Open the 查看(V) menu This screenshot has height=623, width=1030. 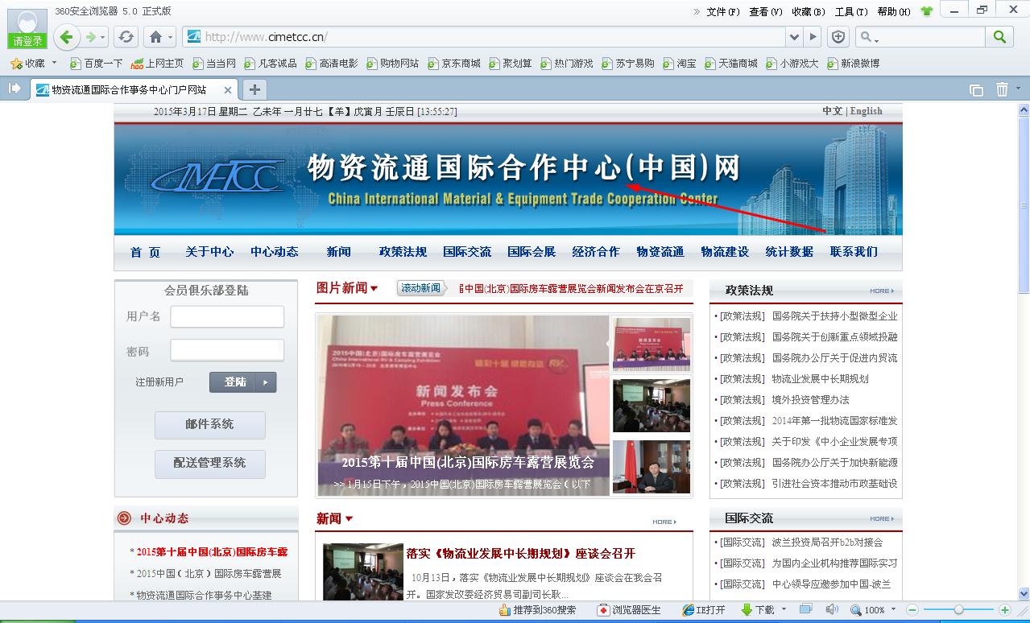click(x=765, y=11)
